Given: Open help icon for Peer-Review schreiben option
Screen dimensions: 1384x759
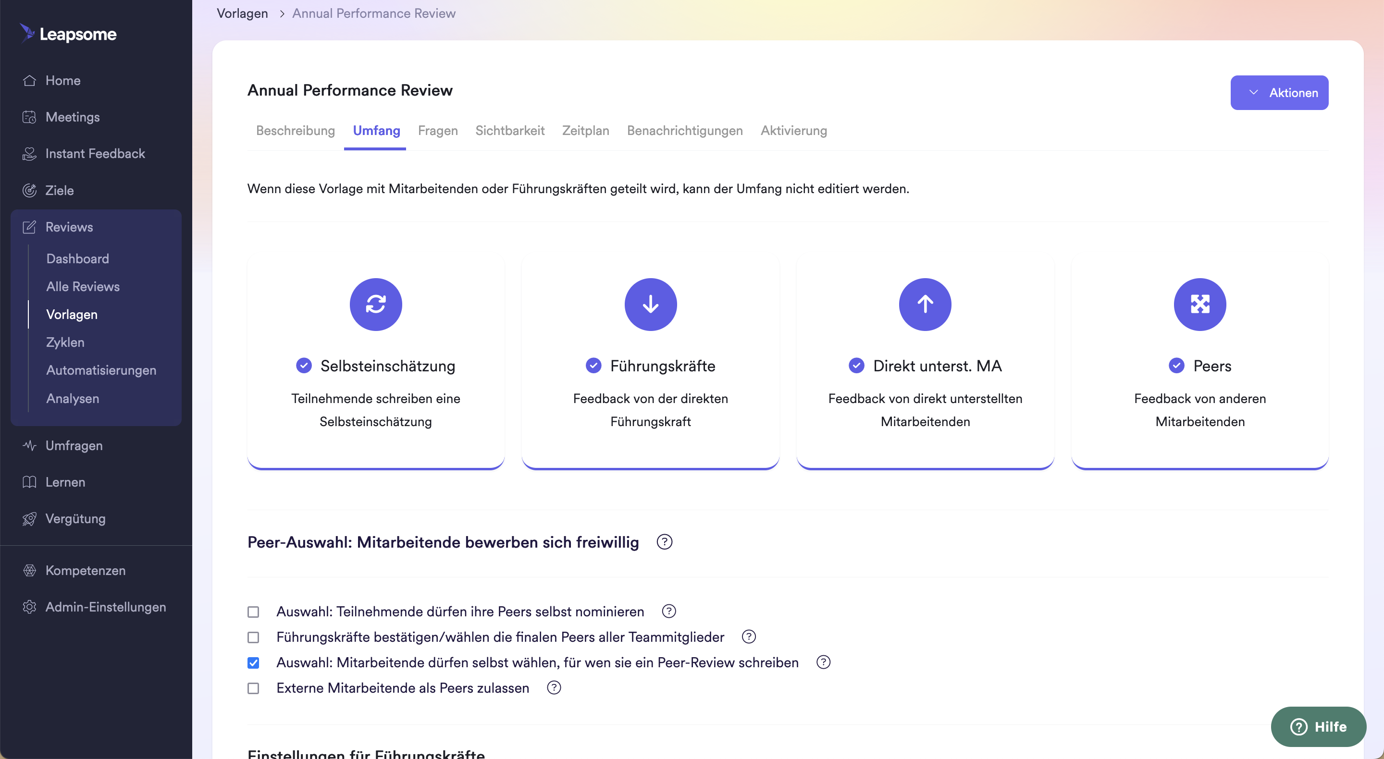Looking at the screenshot, I should tap(824, 662).
